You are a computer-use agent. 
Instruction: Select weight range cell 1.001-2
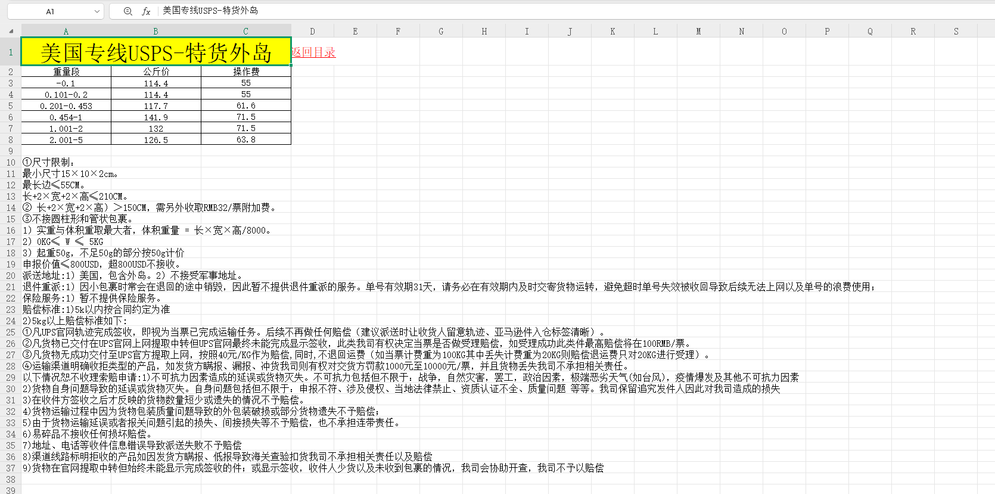pyautogui.click(x=66, y=129)
